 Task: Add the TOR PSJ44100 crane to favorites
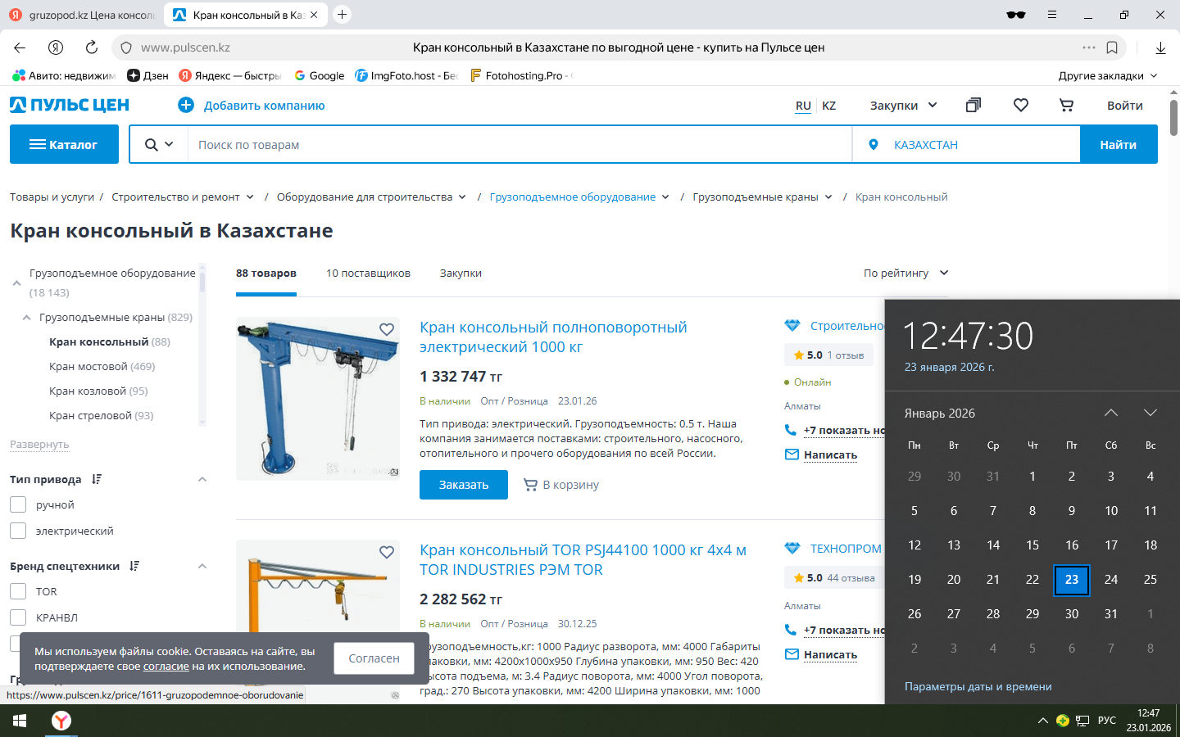(x=387, y=552)
